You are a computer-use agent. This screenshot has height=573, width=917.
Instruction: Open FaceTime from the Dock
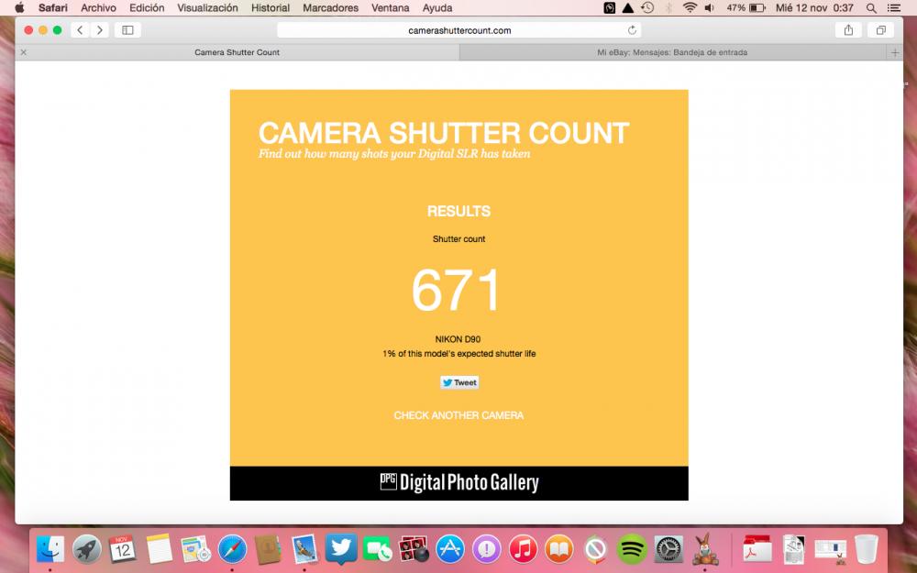(x=377, y=549)
